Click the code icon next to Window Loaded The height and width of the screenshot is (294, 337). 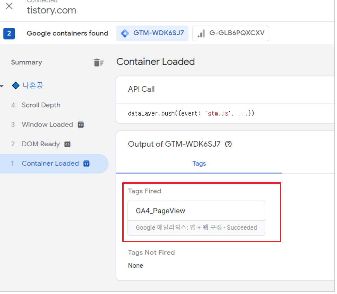81,125
